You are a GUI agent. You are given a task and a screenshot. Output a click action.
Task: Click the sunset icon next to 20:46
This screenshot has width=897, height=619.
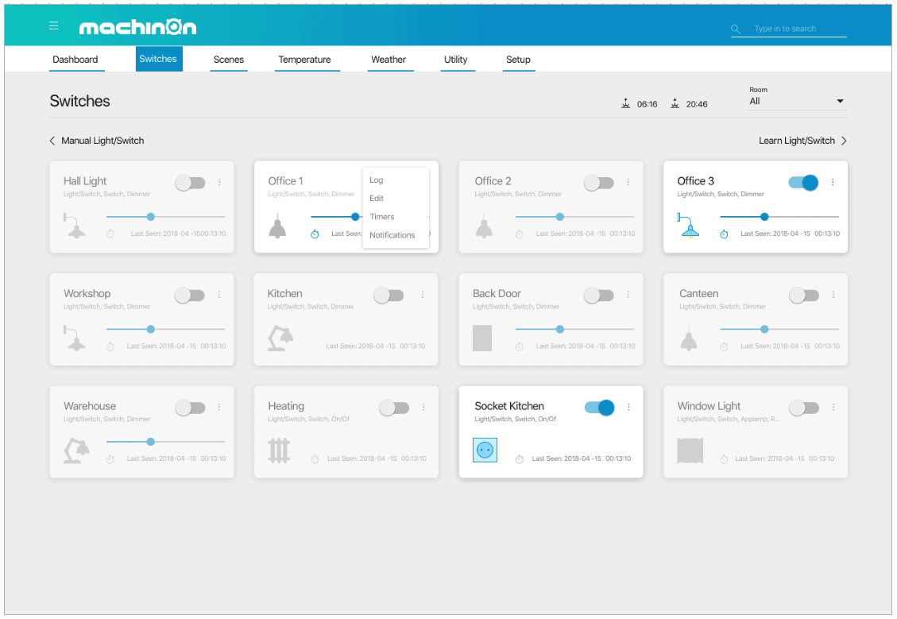point(674,103)
